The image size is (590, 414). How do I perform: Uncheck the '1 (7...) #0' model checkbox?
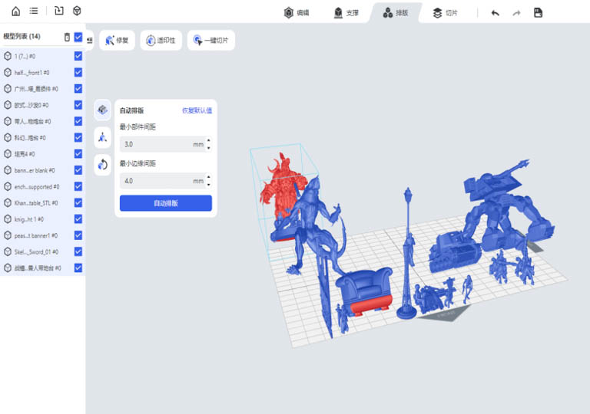78,56
